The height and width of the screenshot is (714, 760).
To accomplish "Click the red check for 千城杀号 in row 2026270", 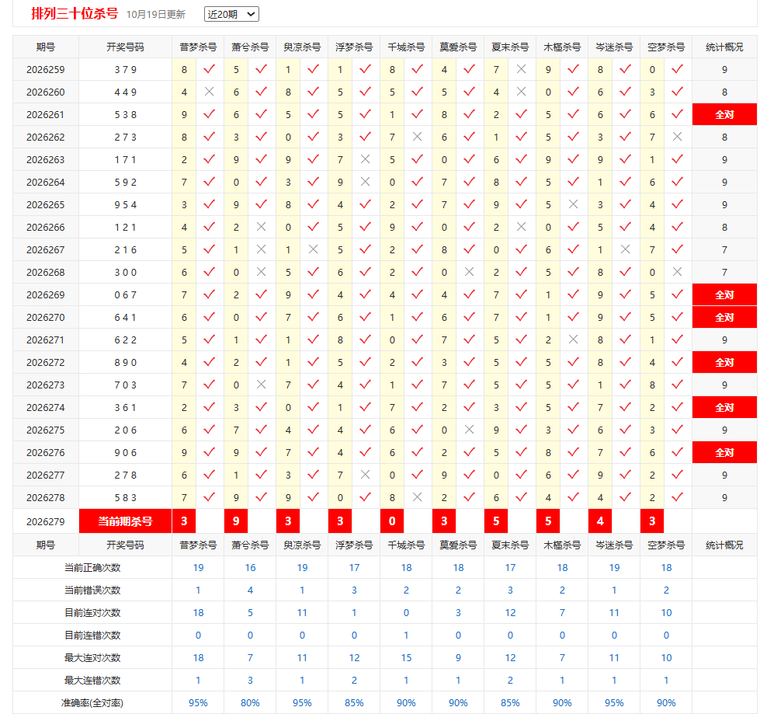I will click(417, 317).
